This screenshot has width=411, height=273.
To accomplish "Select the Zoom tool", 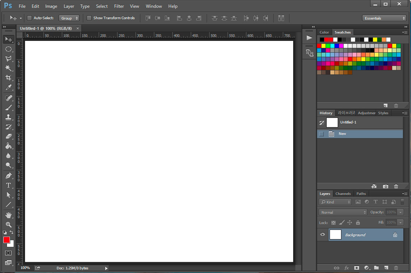I will 8,225.
